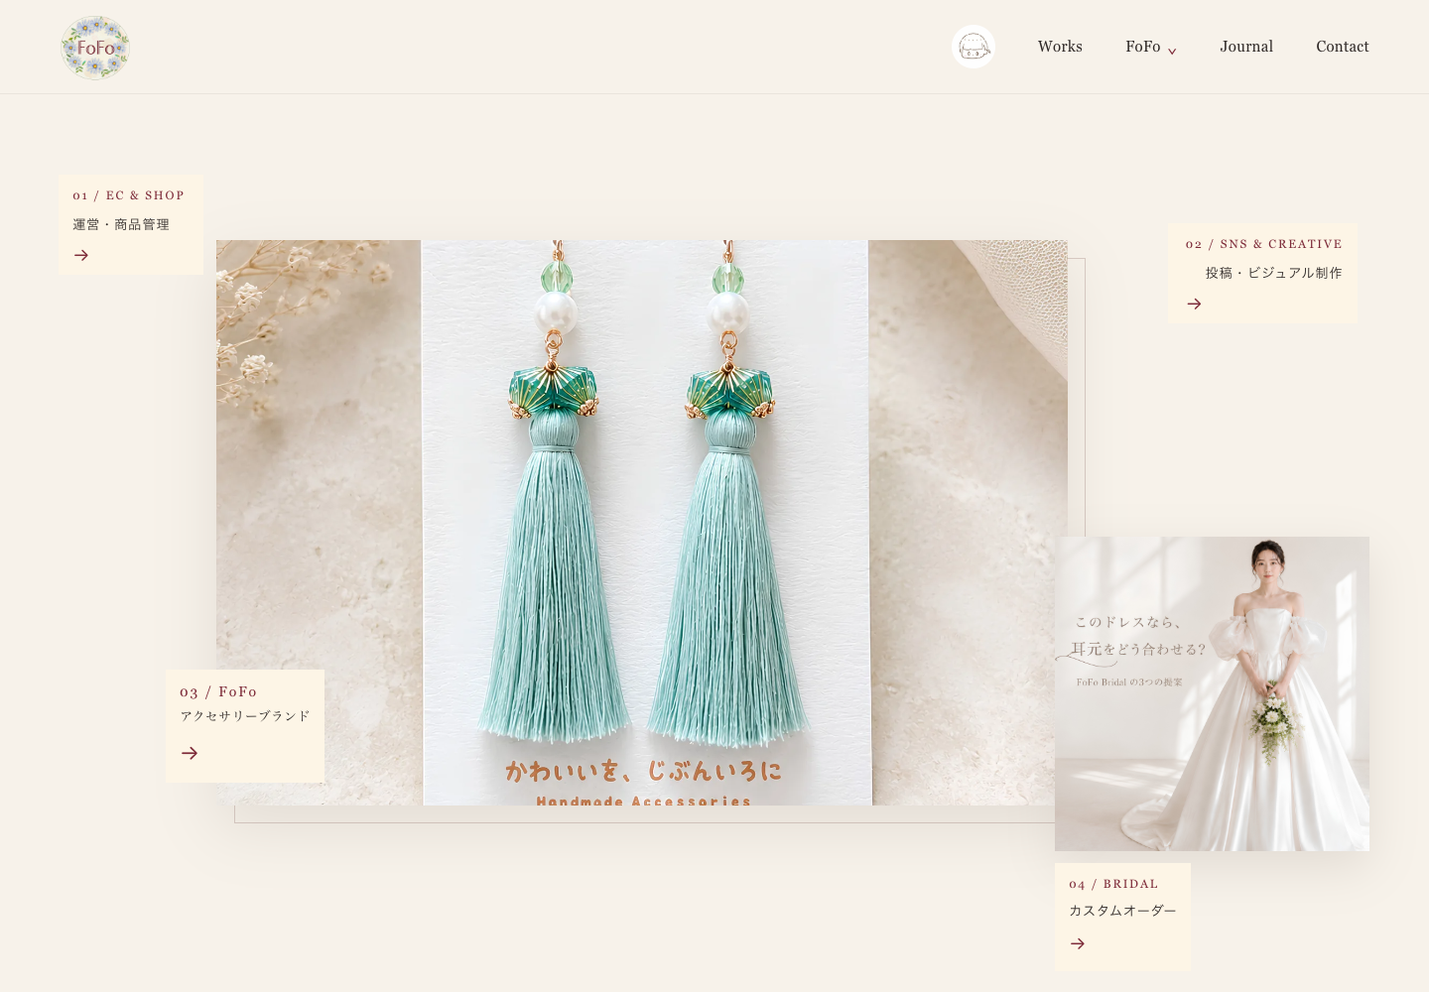
Task: Open the tassel earrings main image
Action: click(x=642, y=523)
